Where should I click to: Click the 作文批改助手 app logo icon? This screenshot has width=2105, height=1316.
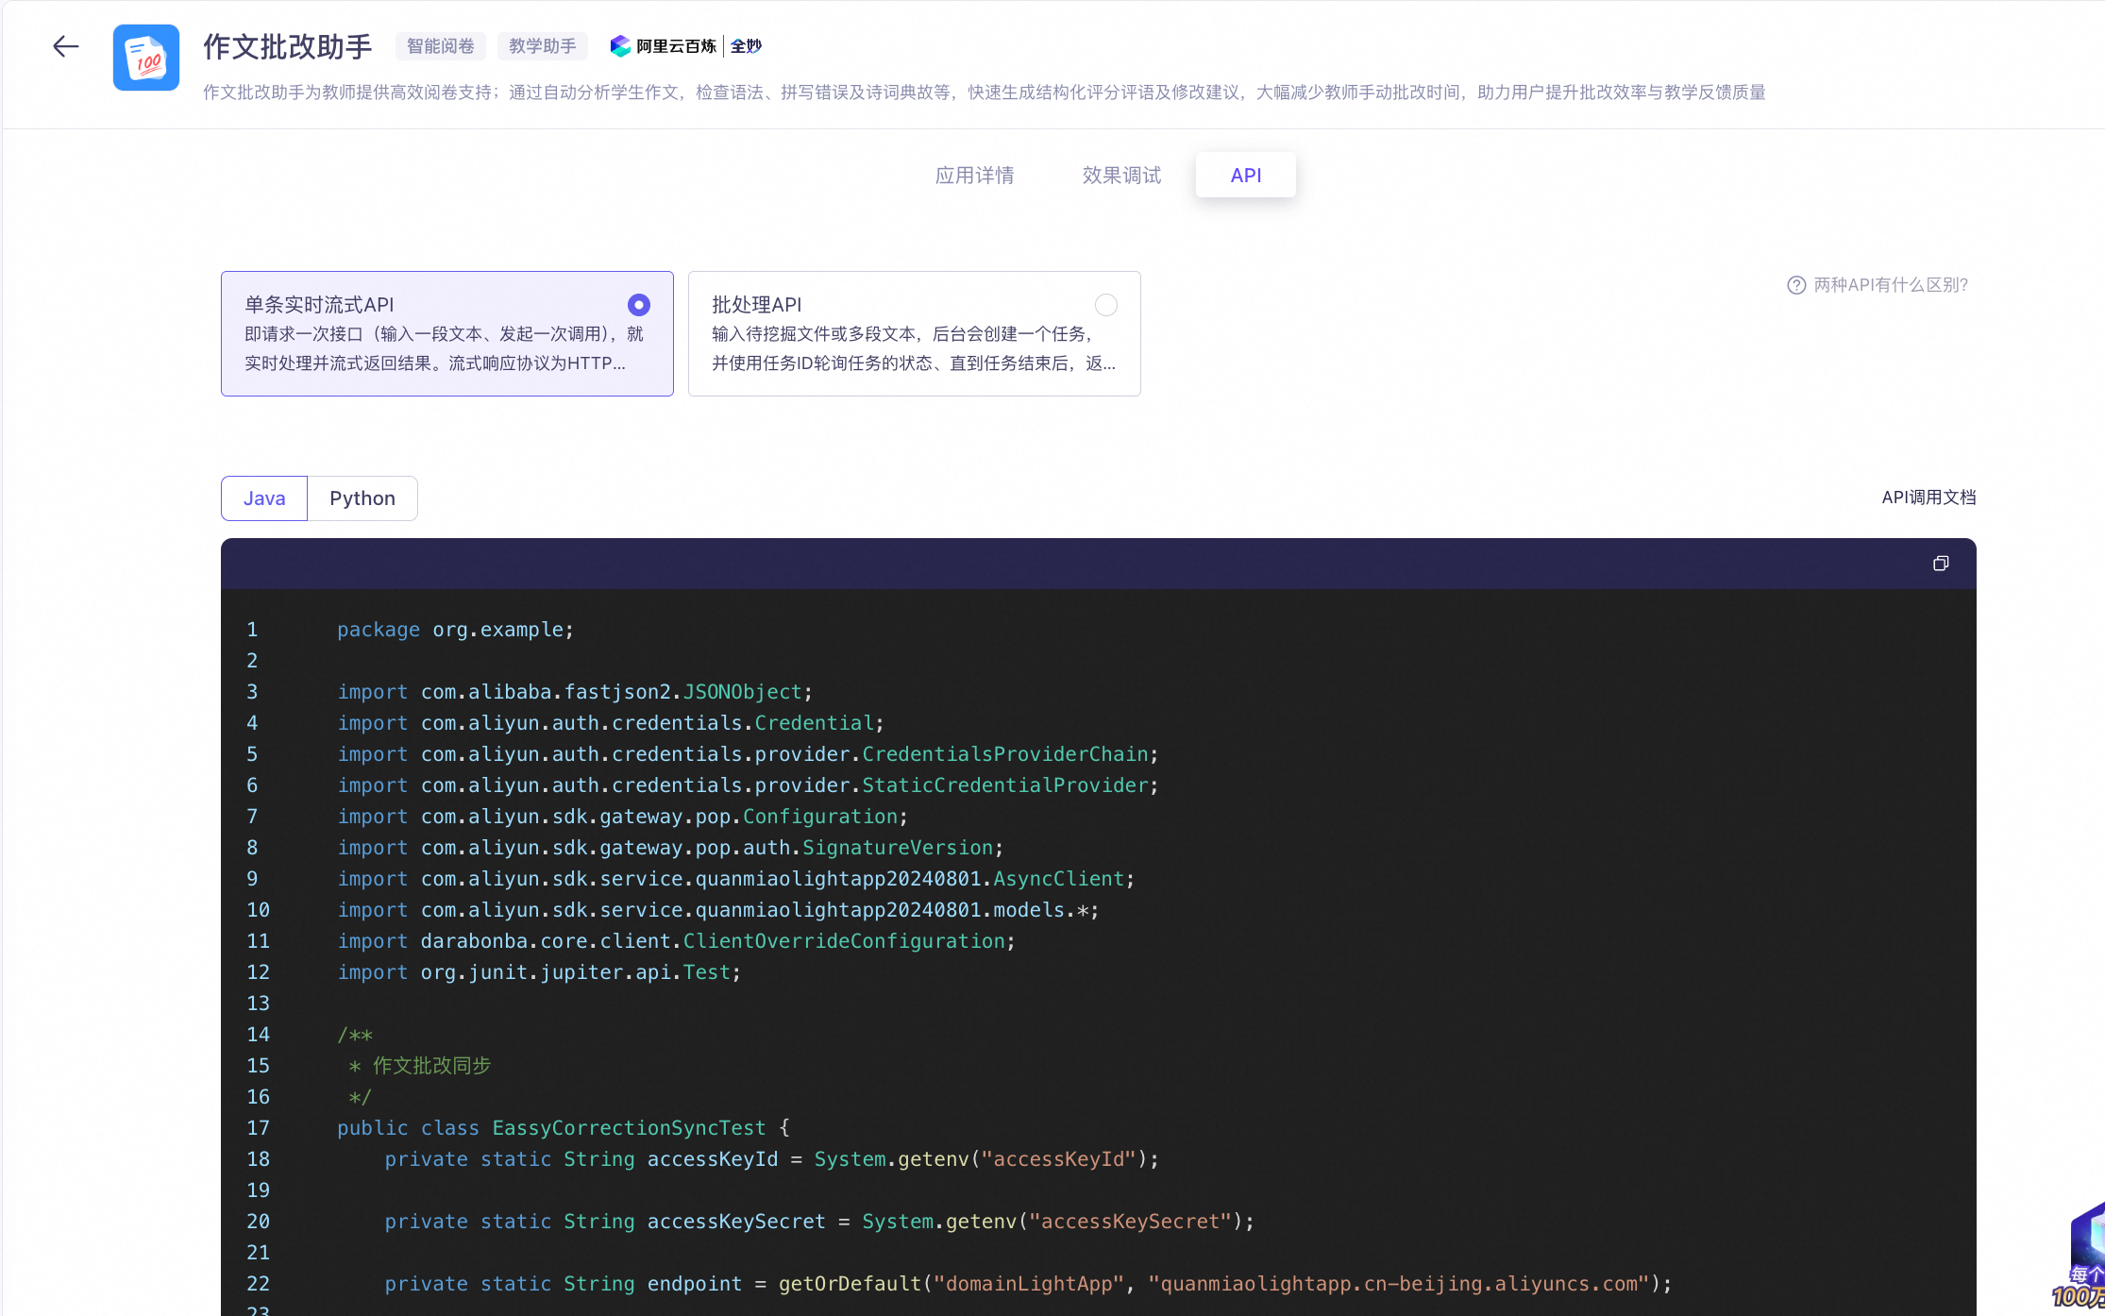point(146,58)
